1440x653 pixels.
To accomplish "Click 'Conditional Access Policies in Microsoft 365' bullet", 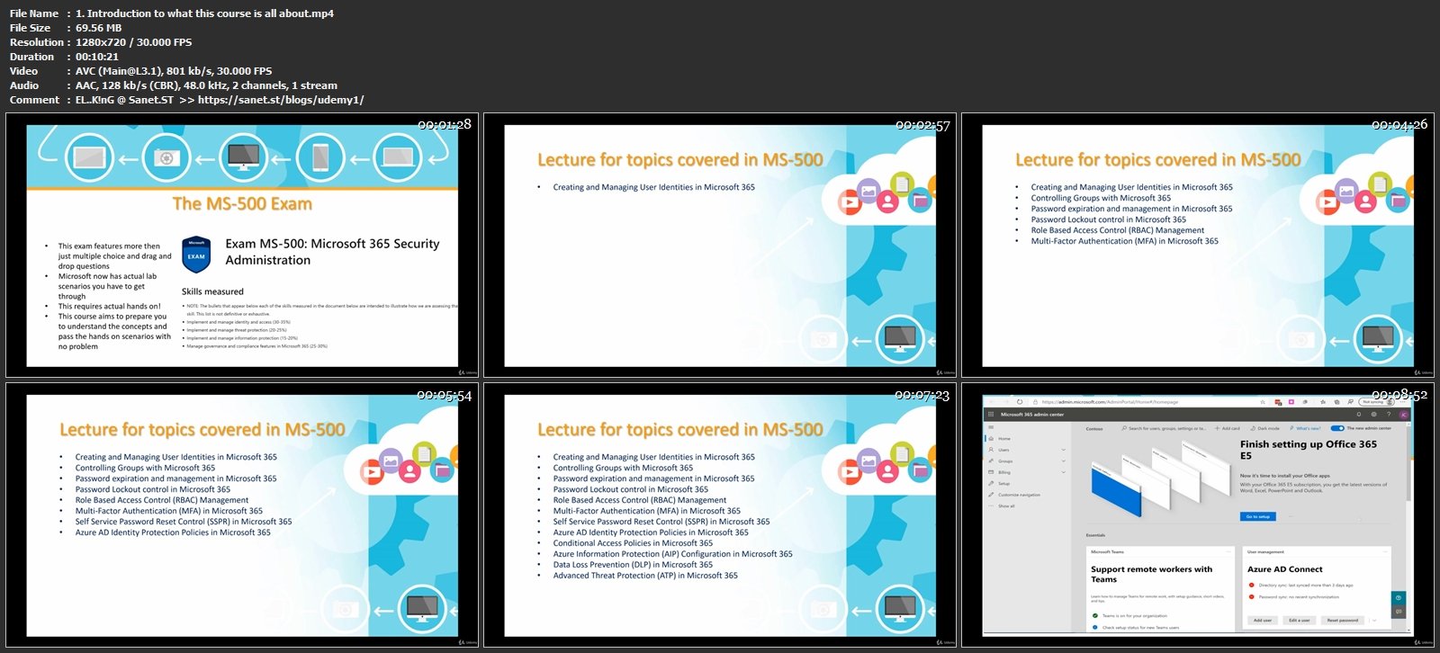I will tap(633, 543).
